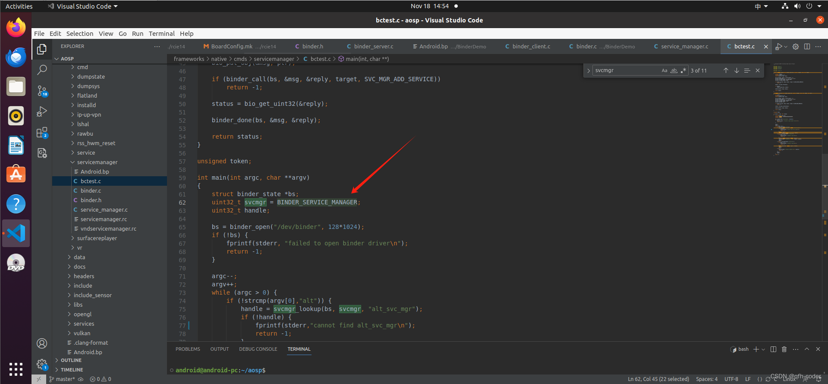Switch to the BoardConfig.mk tab
This screenshot has width=828, height=384.
[240, 47]
